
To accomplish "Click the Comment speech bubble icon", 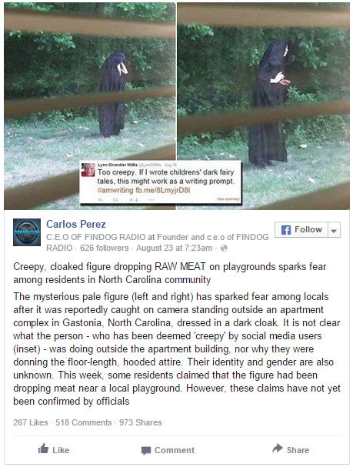I will pyautogui.click(x=146, y=451).
